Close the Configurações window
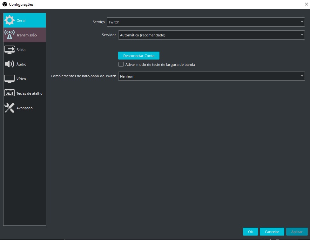Image resolution: width=310 pixels, height=240 pixels. coord(306,4)
